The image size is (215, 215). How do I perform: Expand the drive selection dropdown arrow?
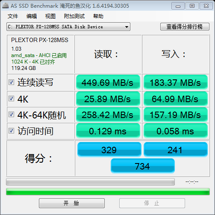(127, 27)
